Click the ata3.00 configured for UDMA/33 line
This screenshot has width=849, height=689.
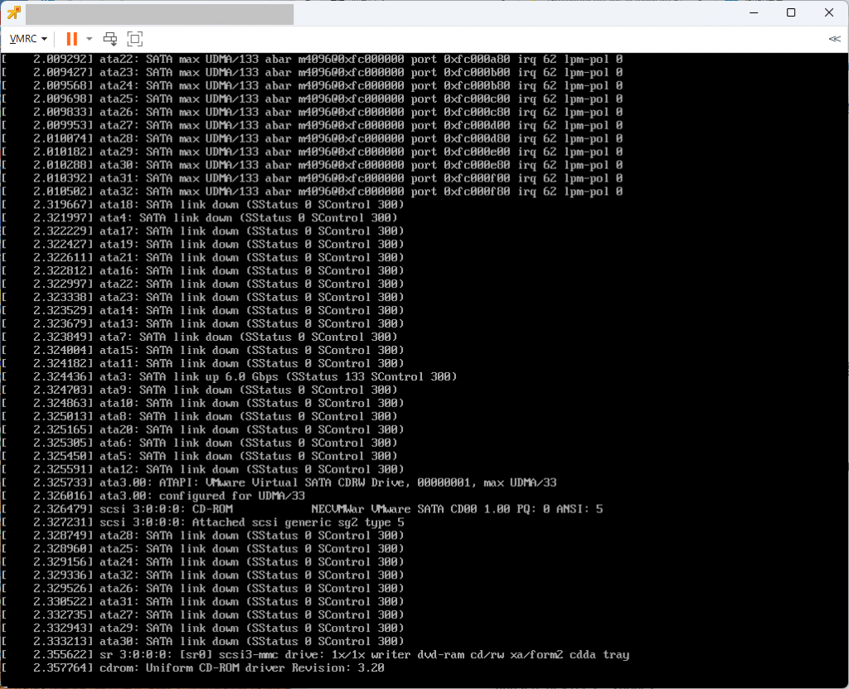click(x=153, y=496)
